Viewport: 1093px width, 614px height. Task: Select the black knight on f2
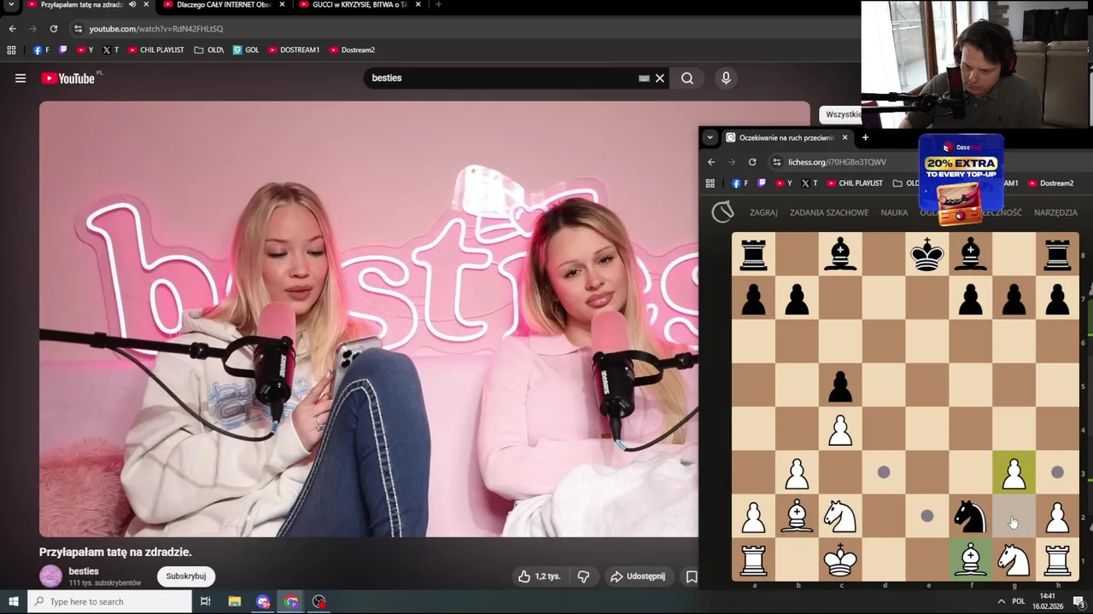(x=970, y=516)
